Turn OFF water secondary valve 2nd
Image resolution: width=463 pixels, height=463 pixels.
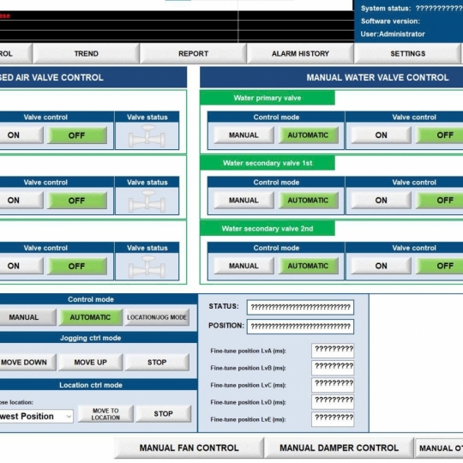(x=440, y=266)
